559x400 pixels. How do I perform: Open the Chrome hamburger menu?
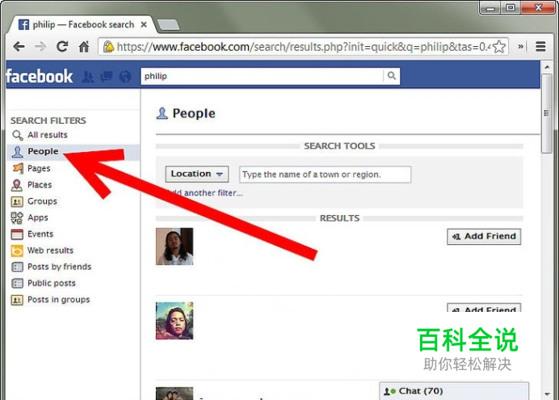pos(540,46)
